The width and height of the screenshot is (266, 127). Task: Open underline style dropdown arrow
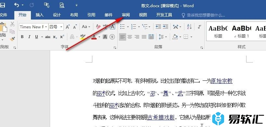coord(42,37)
